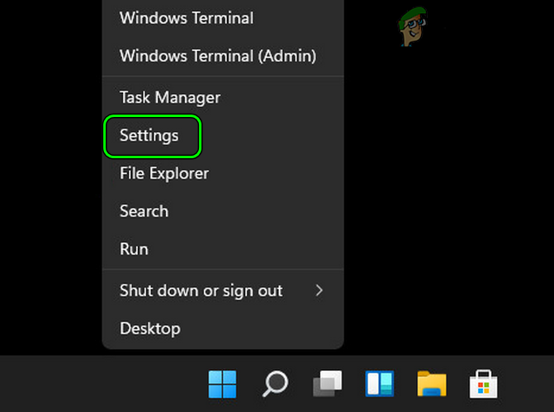Open the Run dialog entry
This screenshot has height=412, width=554.
(x=134, y=249)
